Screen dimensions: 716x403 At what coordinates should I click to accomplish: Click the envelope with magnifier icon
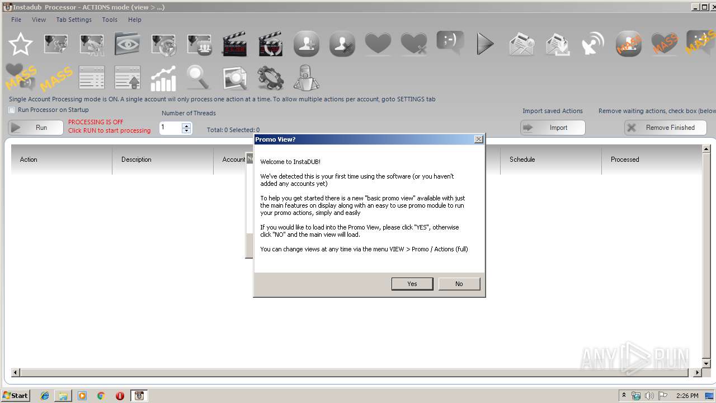click(x=521, y=44)
